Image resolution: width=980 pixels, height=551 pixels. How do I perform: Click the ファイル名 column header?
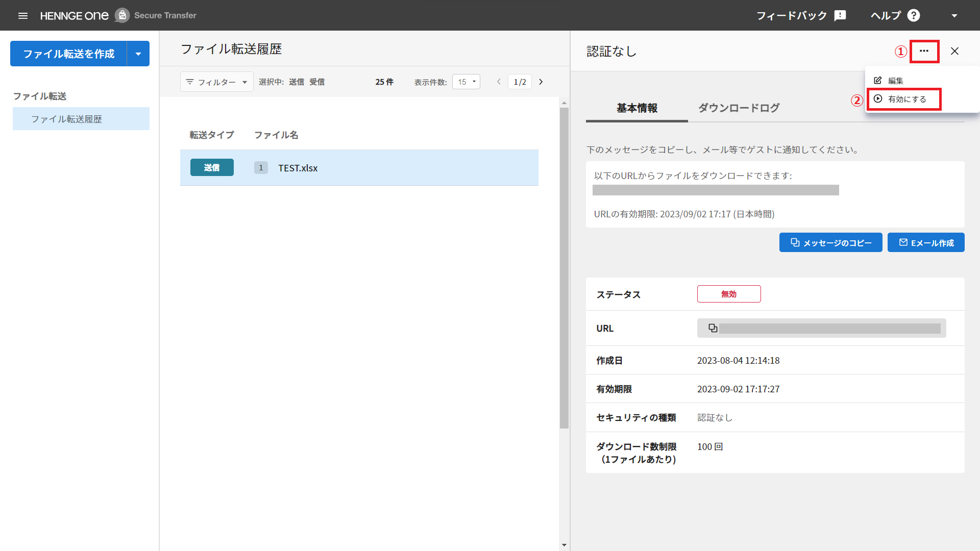[276, 135]
